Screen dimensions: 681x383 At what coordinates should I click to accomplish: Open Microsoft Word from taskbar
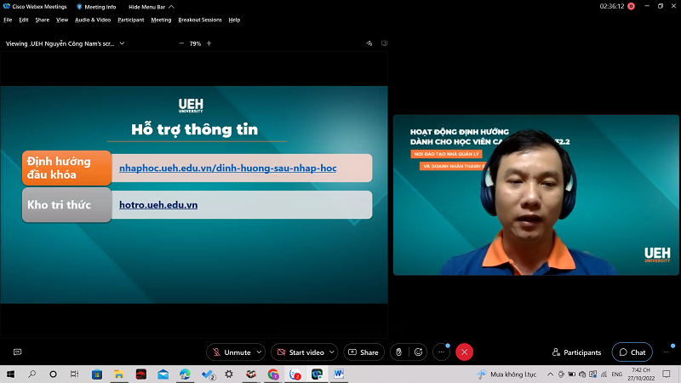339,374
